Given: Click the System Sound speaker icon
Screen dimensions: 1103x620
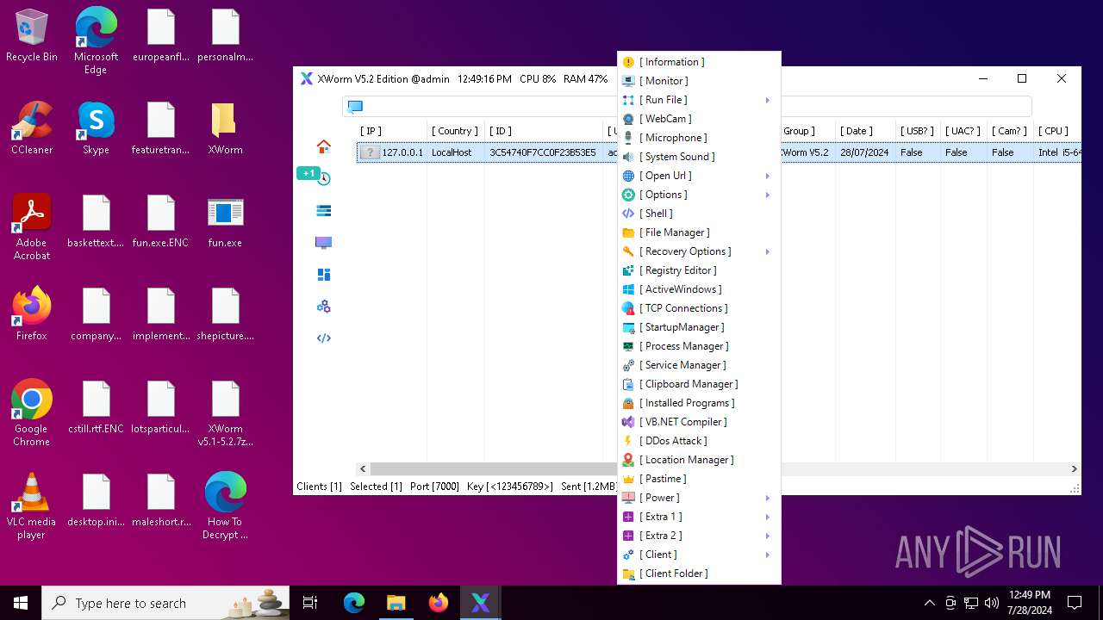Looking at the screenshot, I should 628,157.
